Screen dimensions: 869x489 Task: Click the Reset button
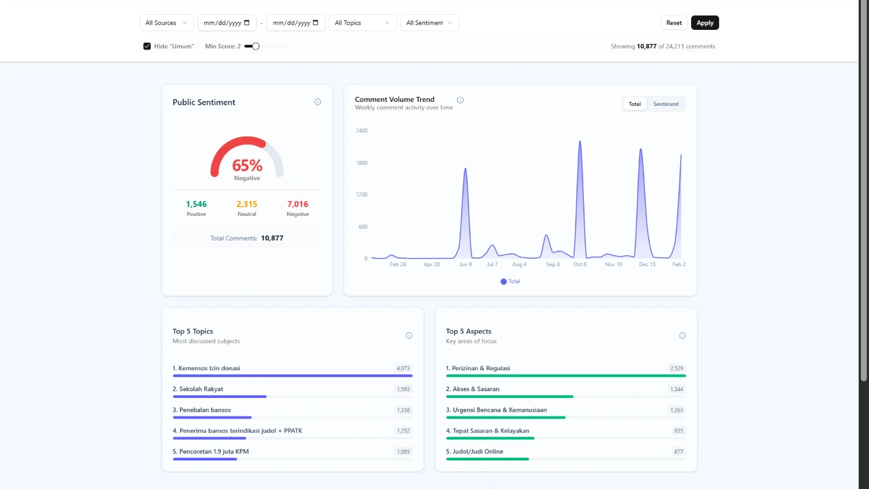[x=673, y=22]
